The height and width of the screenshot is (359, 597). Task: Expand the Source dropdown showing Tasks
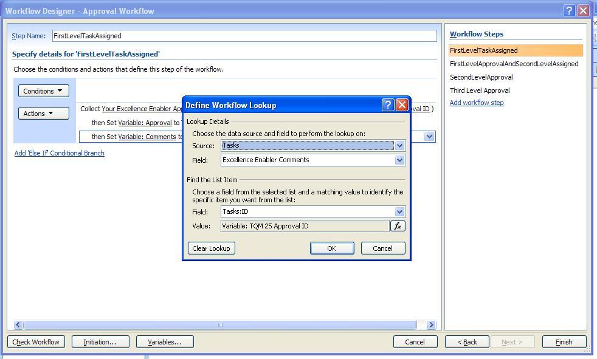[x=399, y=146]
